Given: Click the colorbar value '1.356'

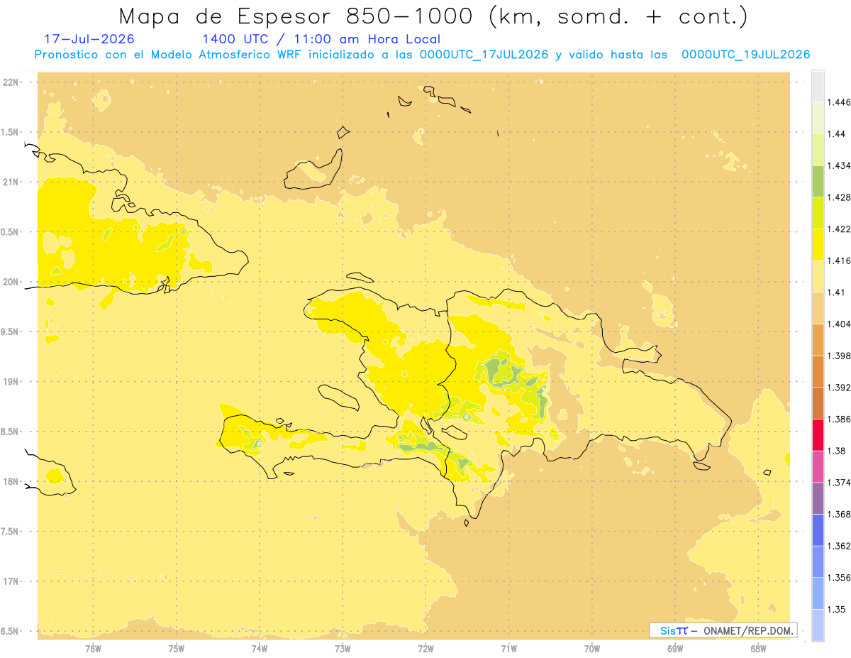Looking at the screenshot, I should (839, 578).
